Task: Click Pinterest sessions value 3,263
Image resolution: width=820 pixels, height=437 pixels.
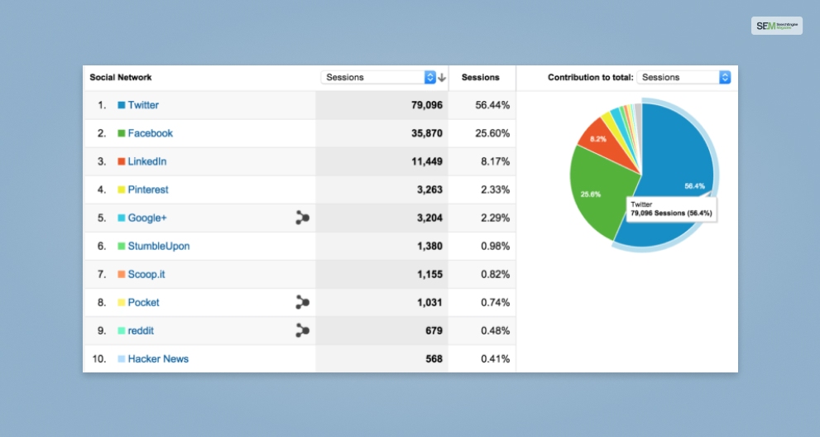Action: pos(429,190)
